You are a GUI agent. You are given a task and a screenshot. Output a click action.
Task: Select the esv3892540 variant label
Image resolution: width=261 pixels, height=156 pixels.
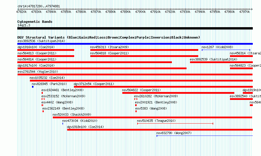tap(245, 96)
